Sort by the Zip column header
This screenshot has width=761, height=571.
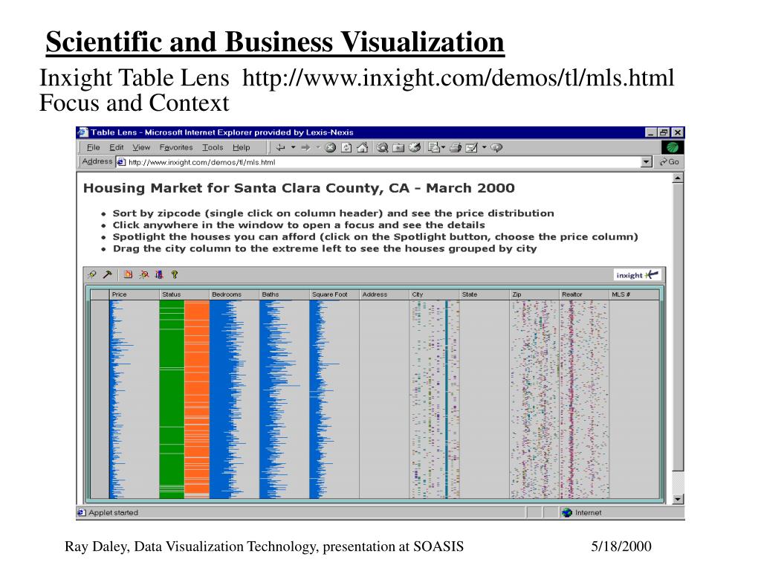click(x=534, y=294)
